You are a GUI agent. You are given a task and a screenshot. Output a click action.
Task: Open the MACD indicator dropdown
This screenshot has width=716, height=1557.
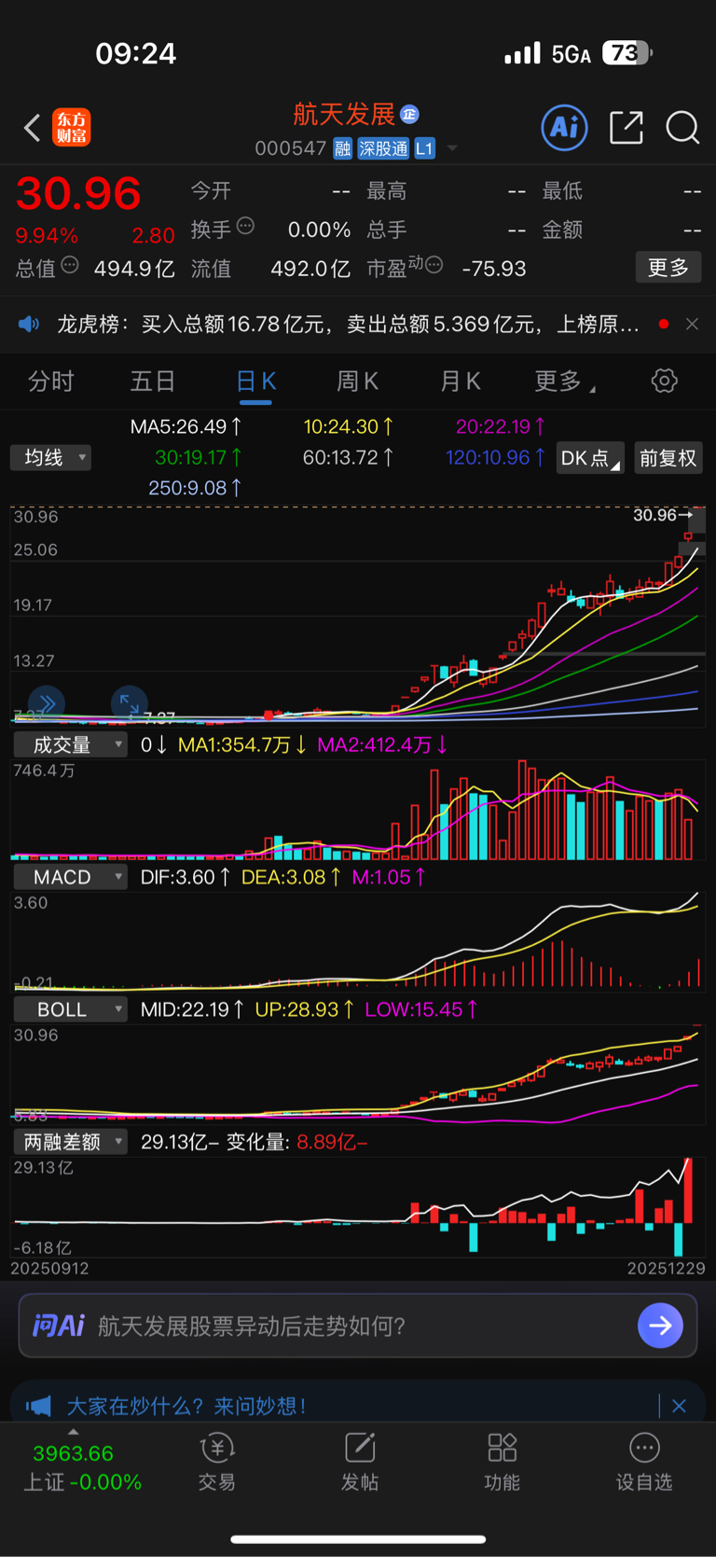(70, 877)
